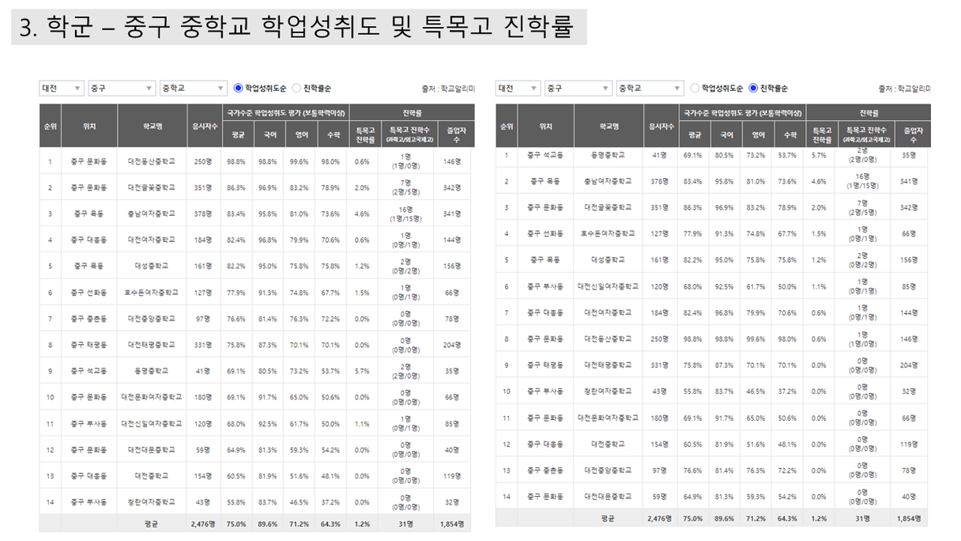Select 동명중학교 in the rank 9 row

153,371
